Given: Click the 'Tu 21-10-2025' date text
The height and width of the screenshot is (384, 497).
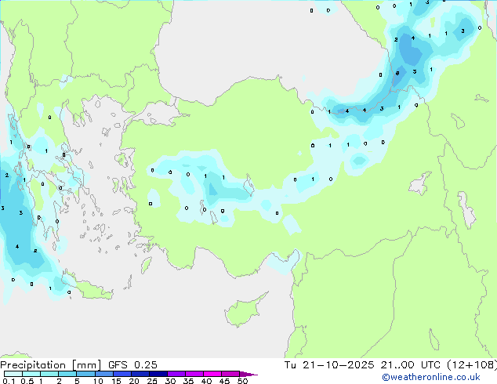Looking at the screenshot, I should click(x=329, y=365).
